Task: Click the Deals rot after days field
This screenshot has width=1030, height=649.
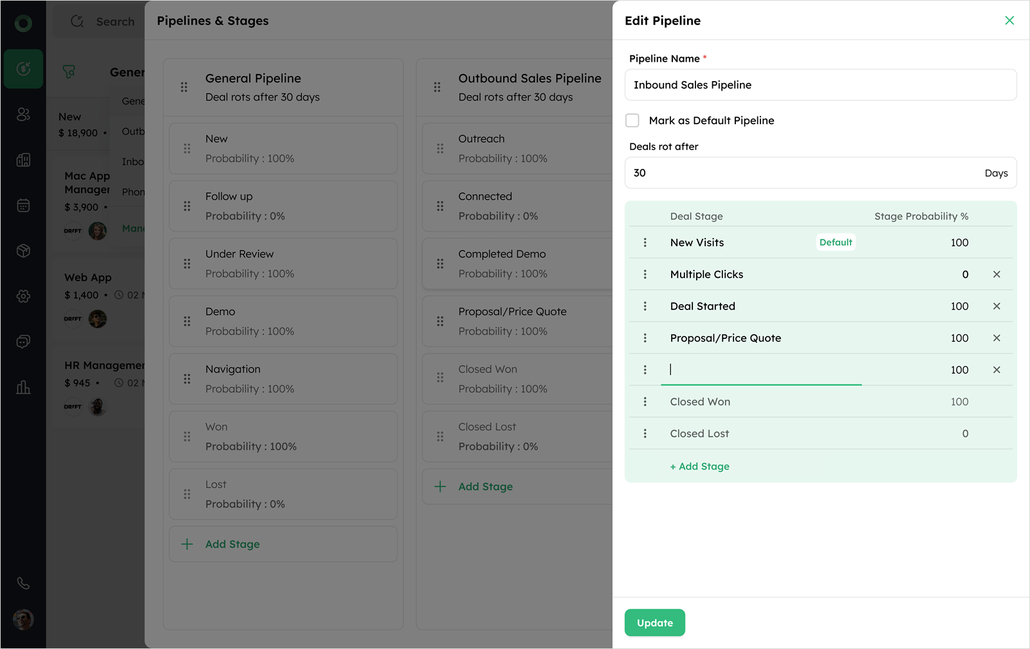Action: coord(804,173)
